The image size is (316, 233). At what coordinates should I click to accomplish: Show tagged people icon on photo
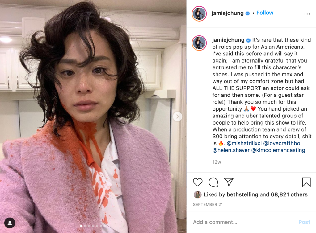pyautogui.click(x=10, y=223)
